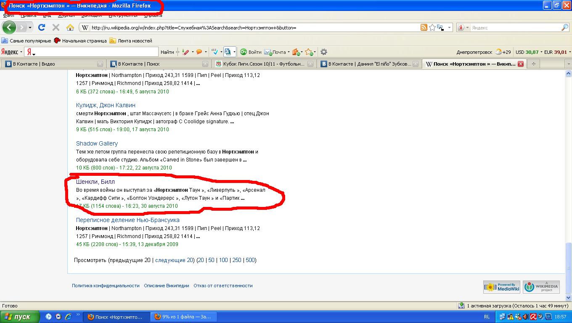Viewport: 572px width, 323px height.
Task: Switch to В Контакте | Видео tab
Action: 53,64
